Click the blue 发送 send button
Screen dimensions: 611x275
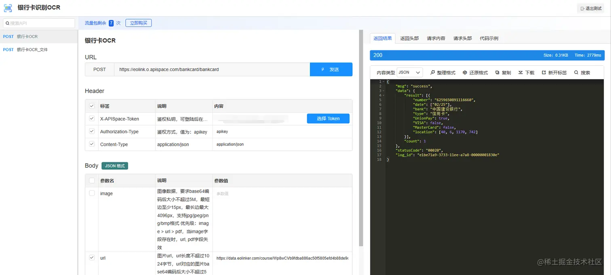coord(331,69)
